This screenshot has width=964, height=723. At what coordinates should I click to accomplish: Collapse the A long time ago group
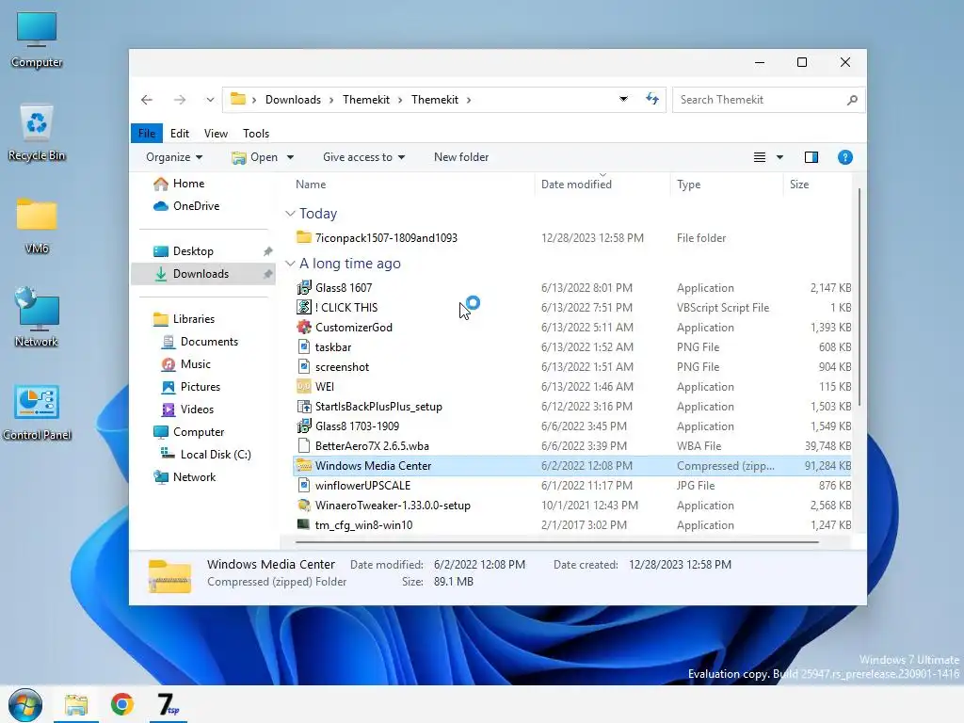(x=290, y=264)
